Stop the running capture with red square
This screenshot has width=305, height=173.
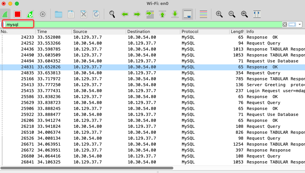click(x=18, y=14)
